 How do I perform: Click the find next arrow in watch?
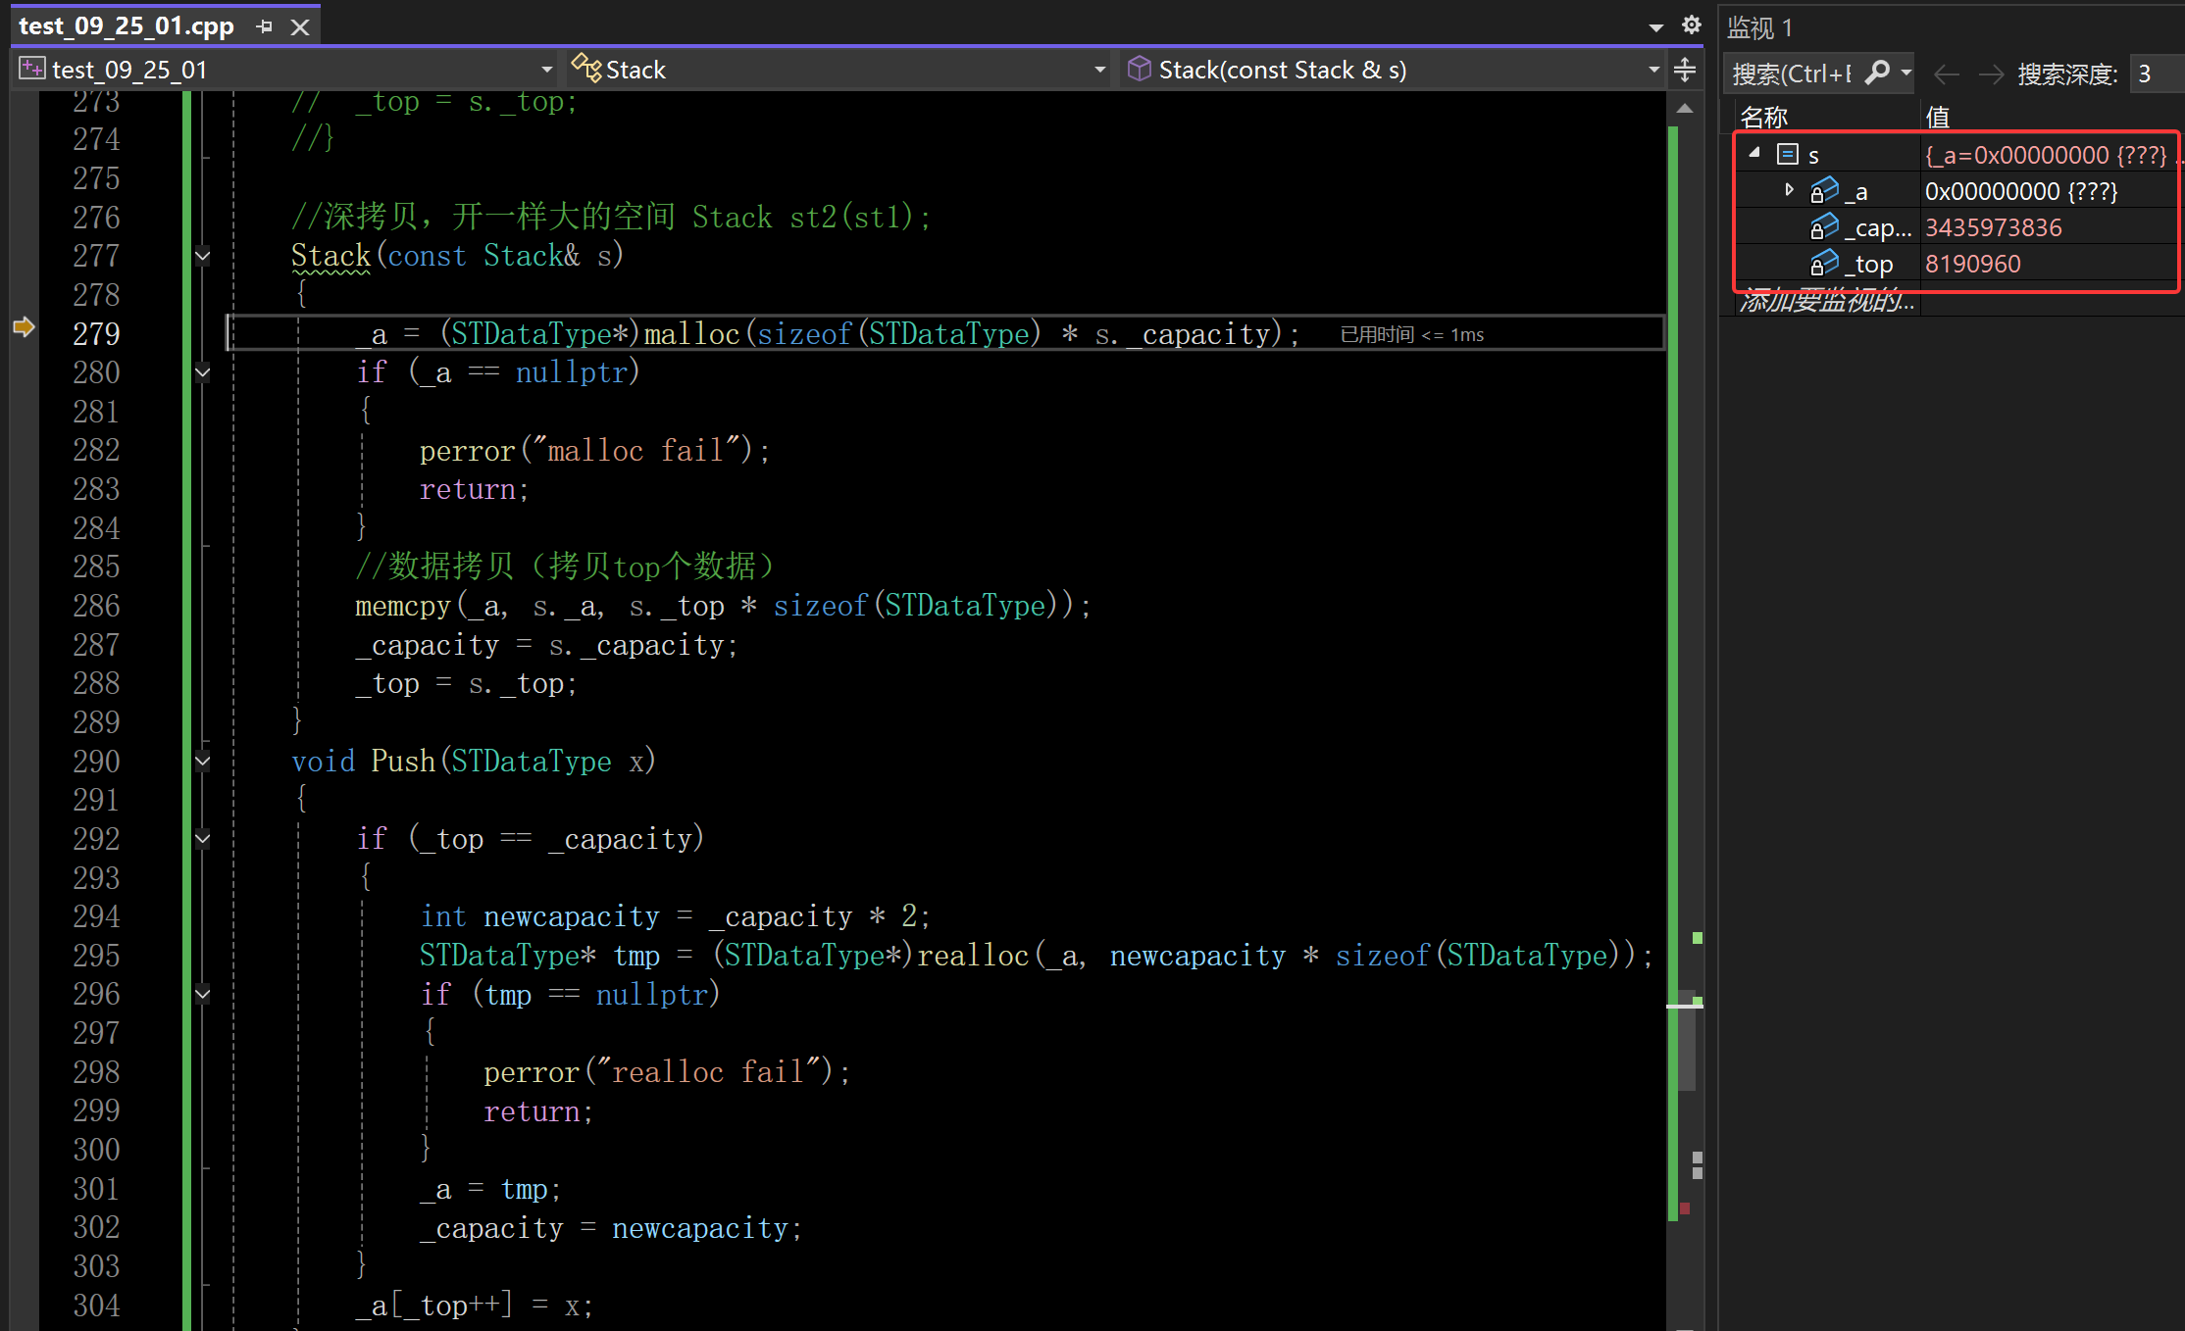click(x=1991, y=74)
